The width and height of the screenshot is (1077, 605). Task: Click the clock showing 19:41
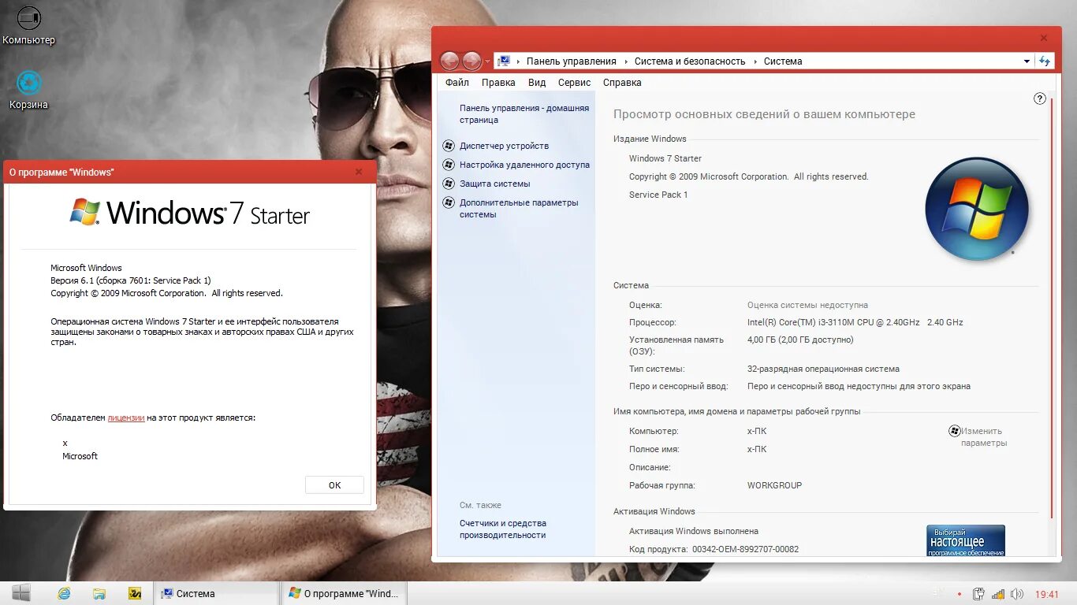(x=1047, y=595)
